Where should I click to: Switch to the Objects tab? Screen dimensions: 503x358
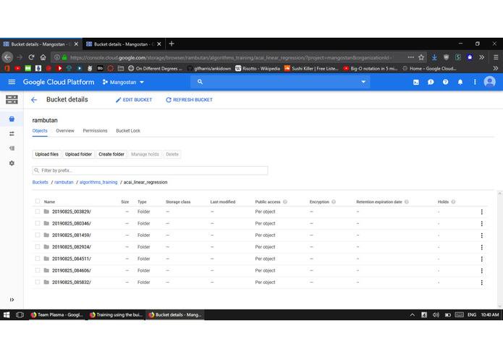click(40, 130)
